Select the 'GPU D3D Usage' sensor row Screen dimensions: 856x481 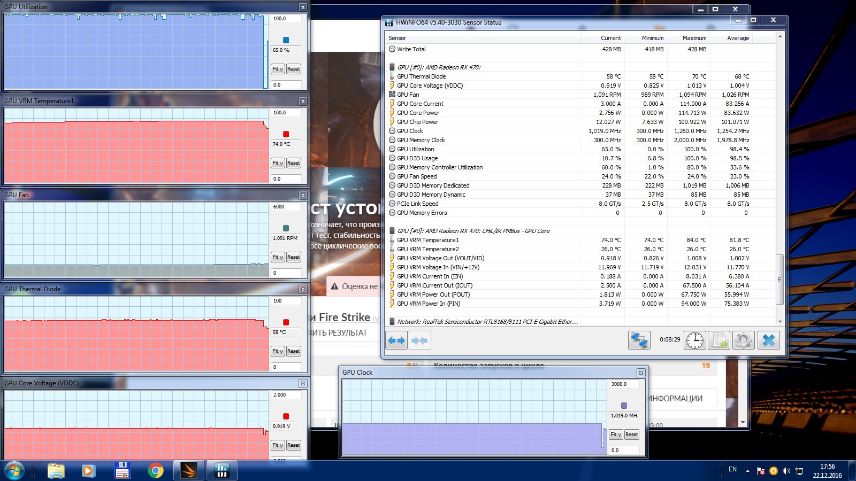coord(580,158)
